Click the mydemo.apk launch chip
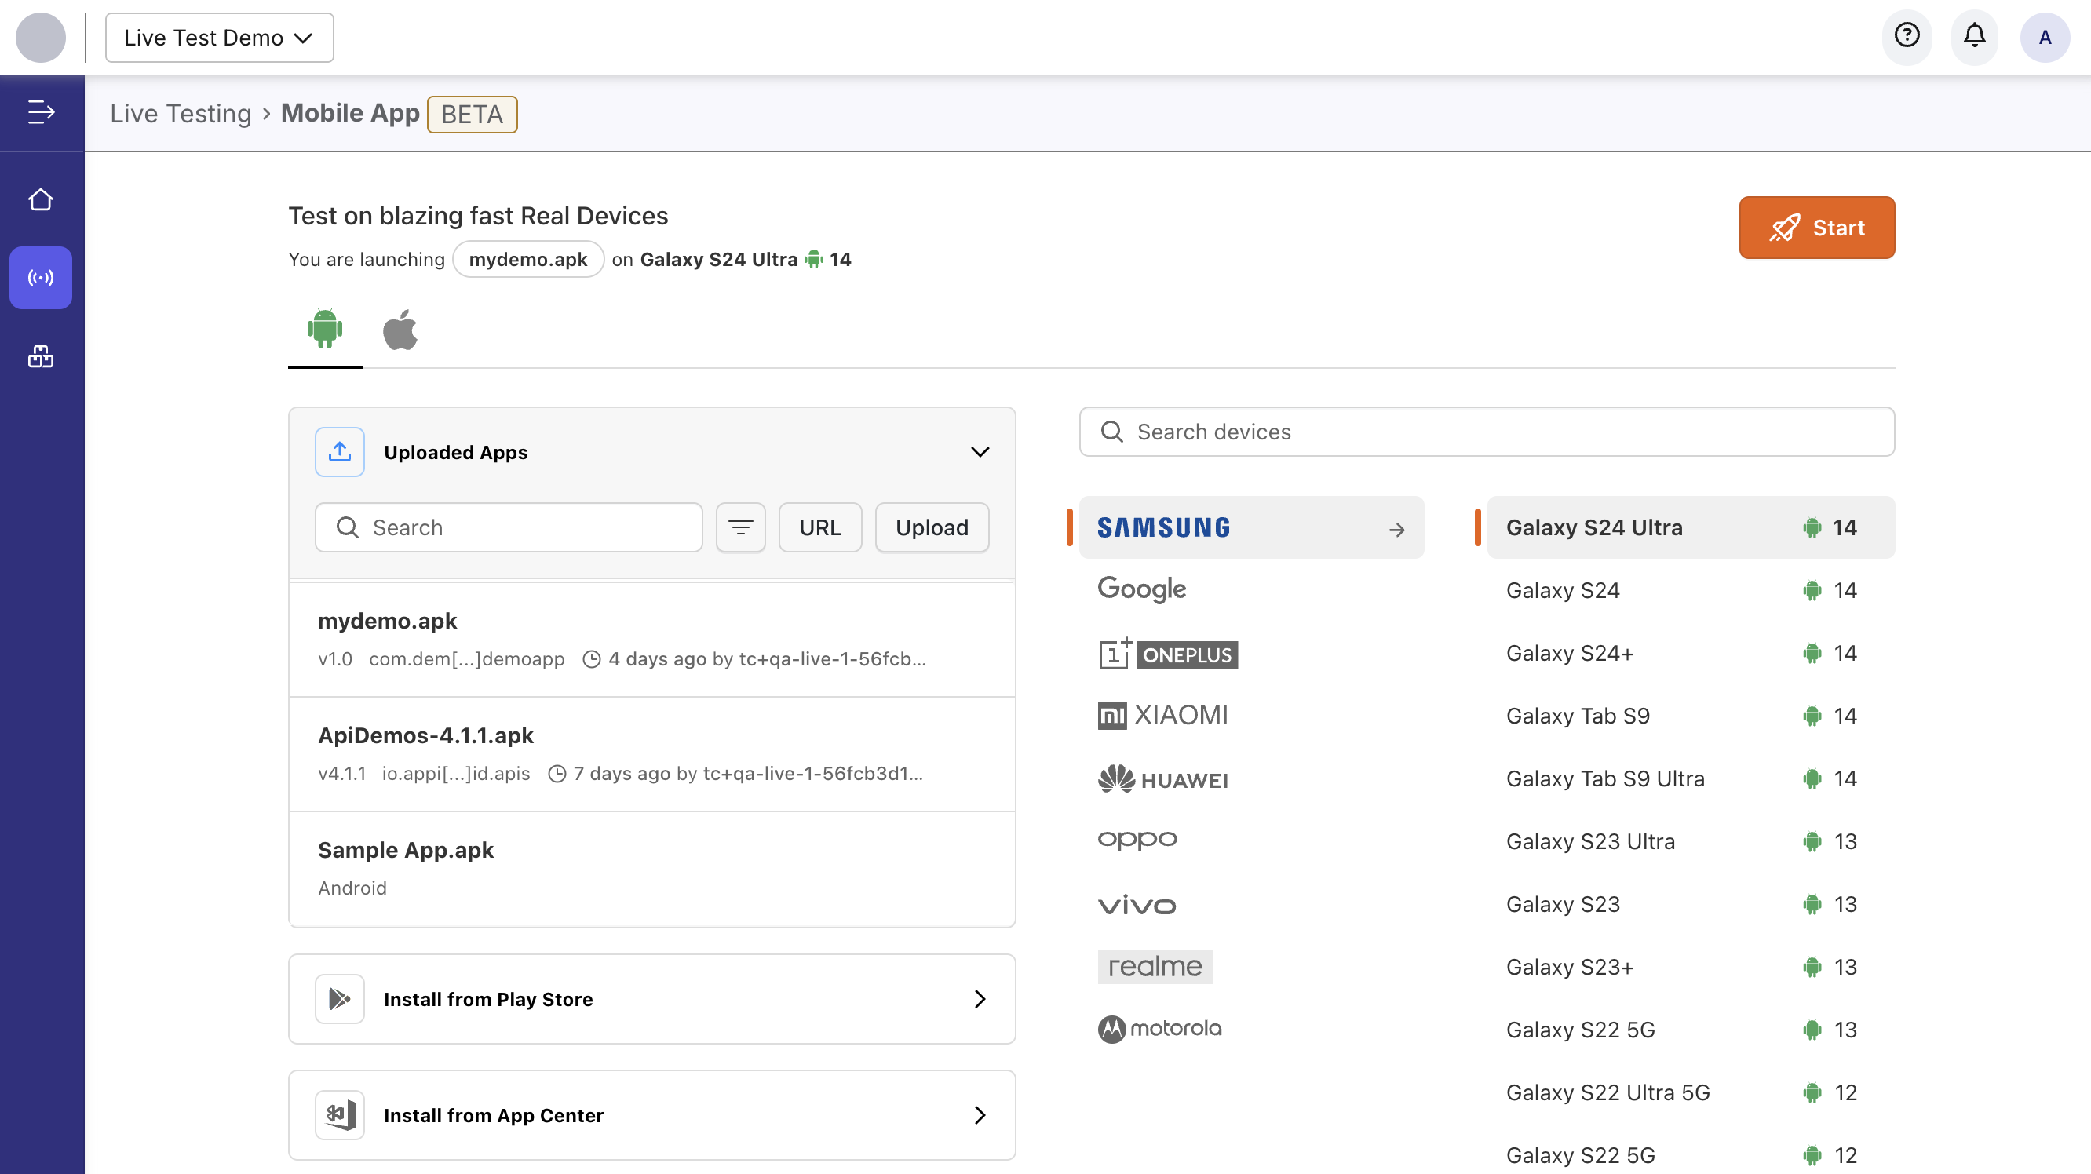This screenshot has height=1174, width=2091. (527, 259)
